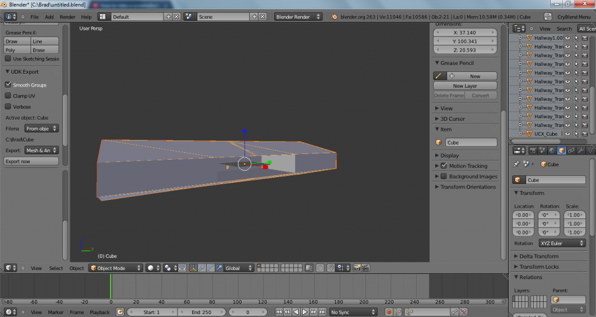Render OpenGL image camera icon
Viewport: 596px width, 317px height.
[357, 268]
